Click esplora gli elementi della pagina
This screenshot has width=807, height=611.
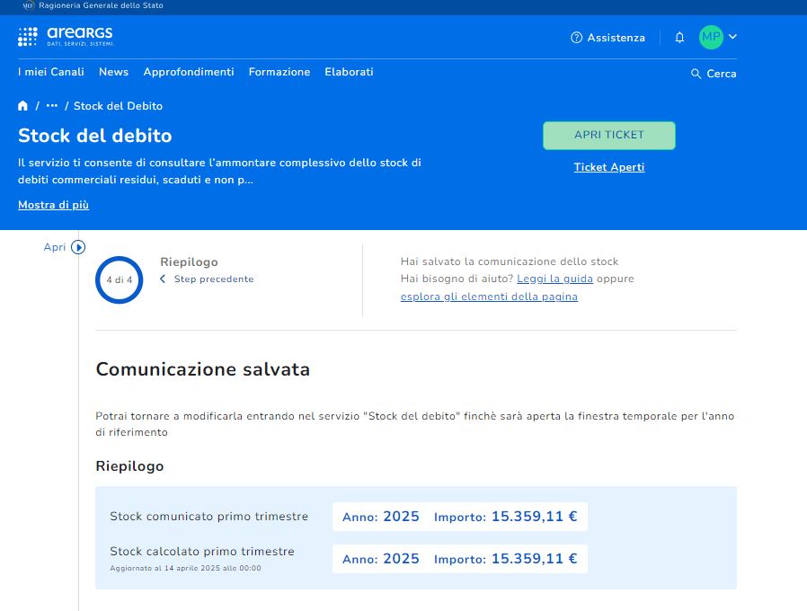pyautogui.click(x=489, y=297)
